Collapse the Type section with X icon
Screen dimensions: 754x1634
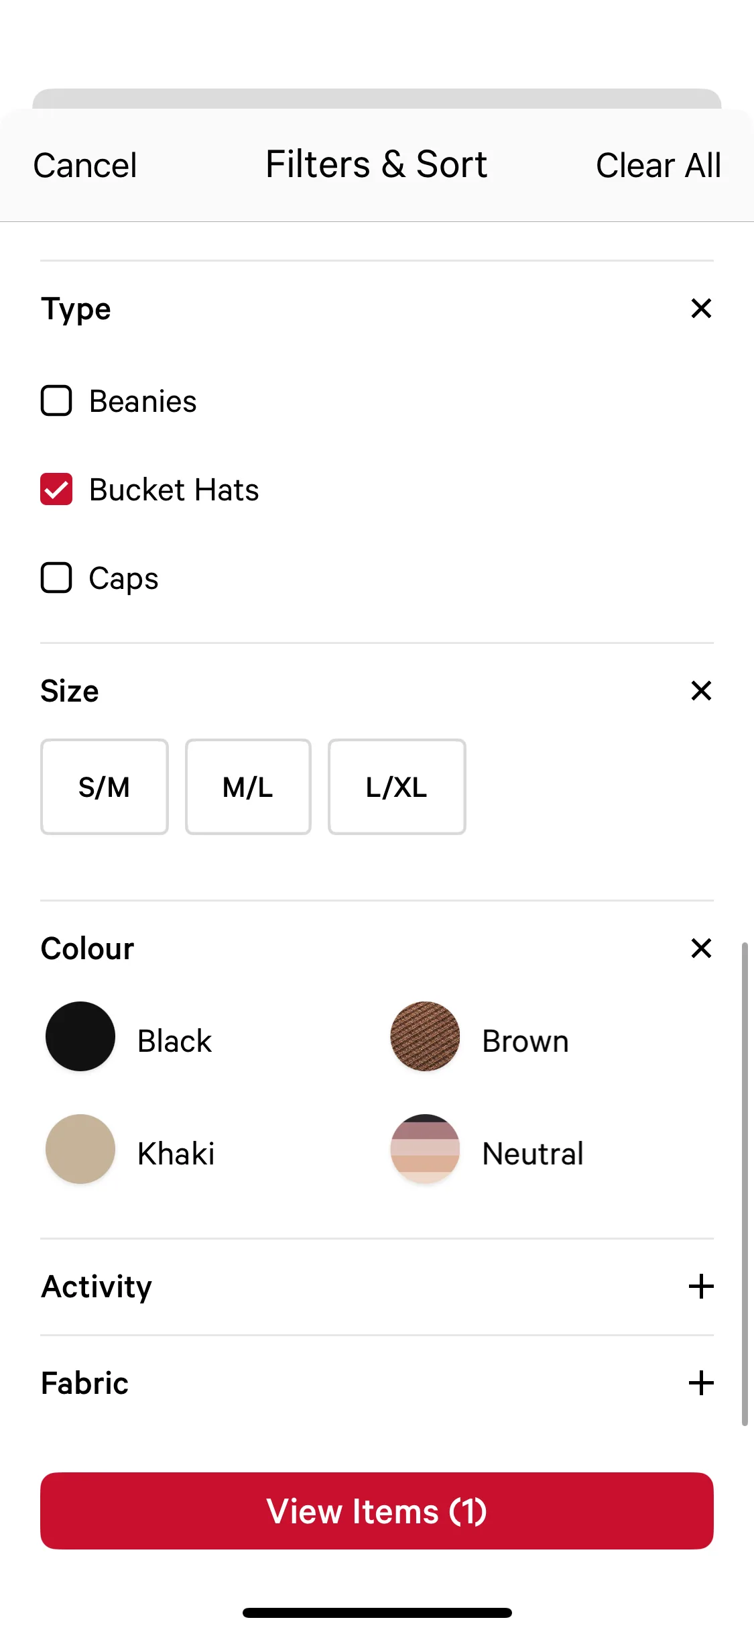point(701,309)
